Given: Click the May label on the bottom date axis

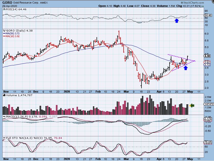Looking at the screenshot, I should (x=190, y=159).
